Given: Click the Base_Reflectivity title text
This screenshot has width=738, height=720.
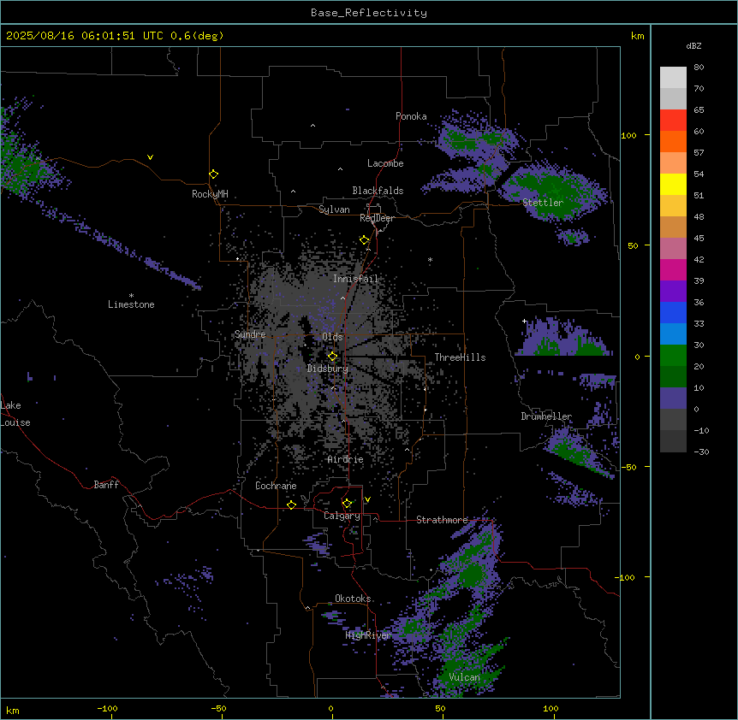Looking at the screenshot, I should (369, 13).
